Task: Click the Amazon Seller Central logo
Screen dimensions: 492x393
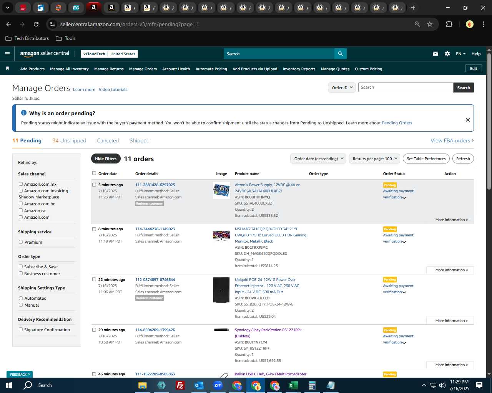Action: [x=45, y=54]
